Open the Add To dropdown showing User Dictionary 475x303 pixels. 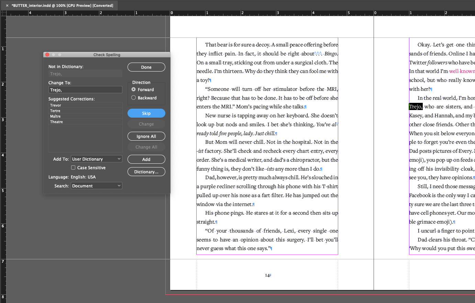96,159
